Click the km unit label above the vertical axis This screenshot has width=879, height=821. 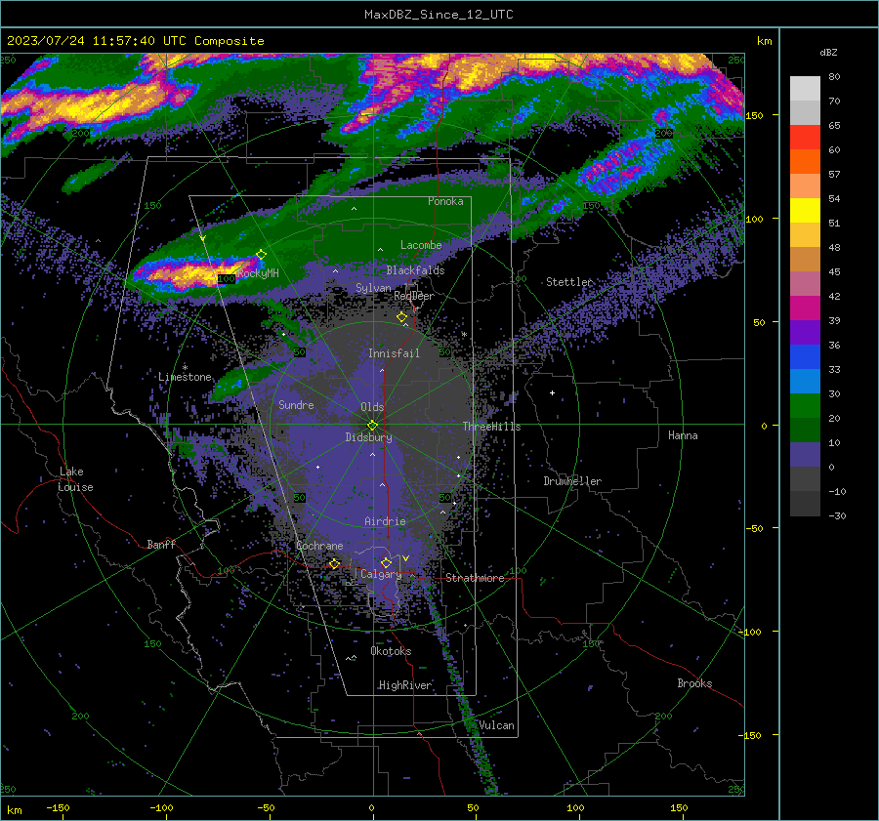(x=764, y=41)
